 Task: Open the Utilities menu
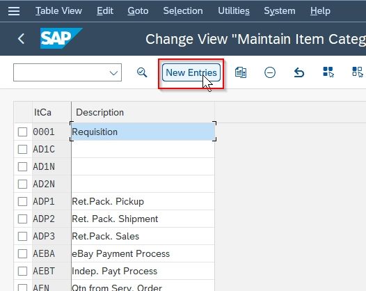(x=234, y=11)
